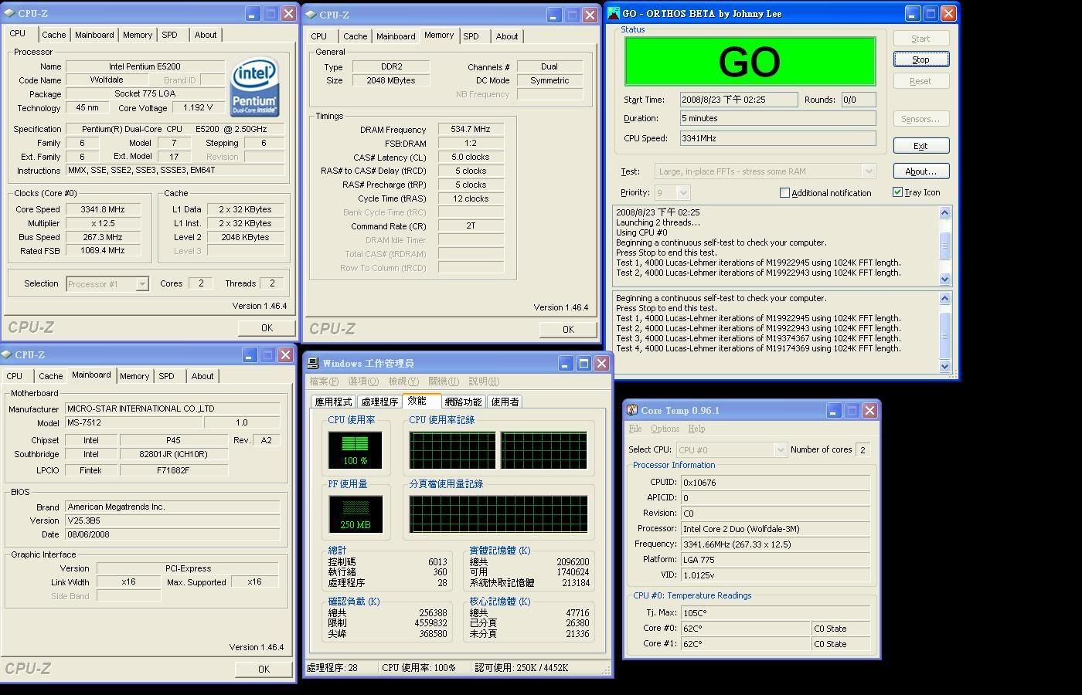Open the 檢視(V) menu in Task Manager
This screenshot has width=1082, height=695.
tap(403, 381)
